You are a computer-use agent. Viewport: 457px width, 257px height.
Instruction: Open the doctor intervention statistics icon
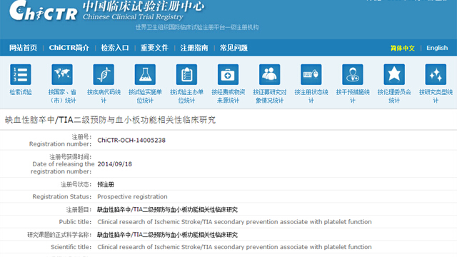[353, 74]
